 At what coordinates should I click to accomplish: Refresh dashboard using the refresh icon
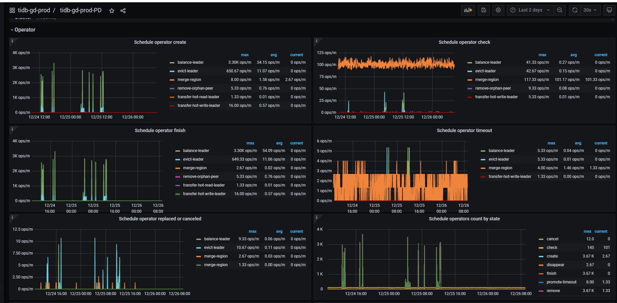tap(575, 10)
